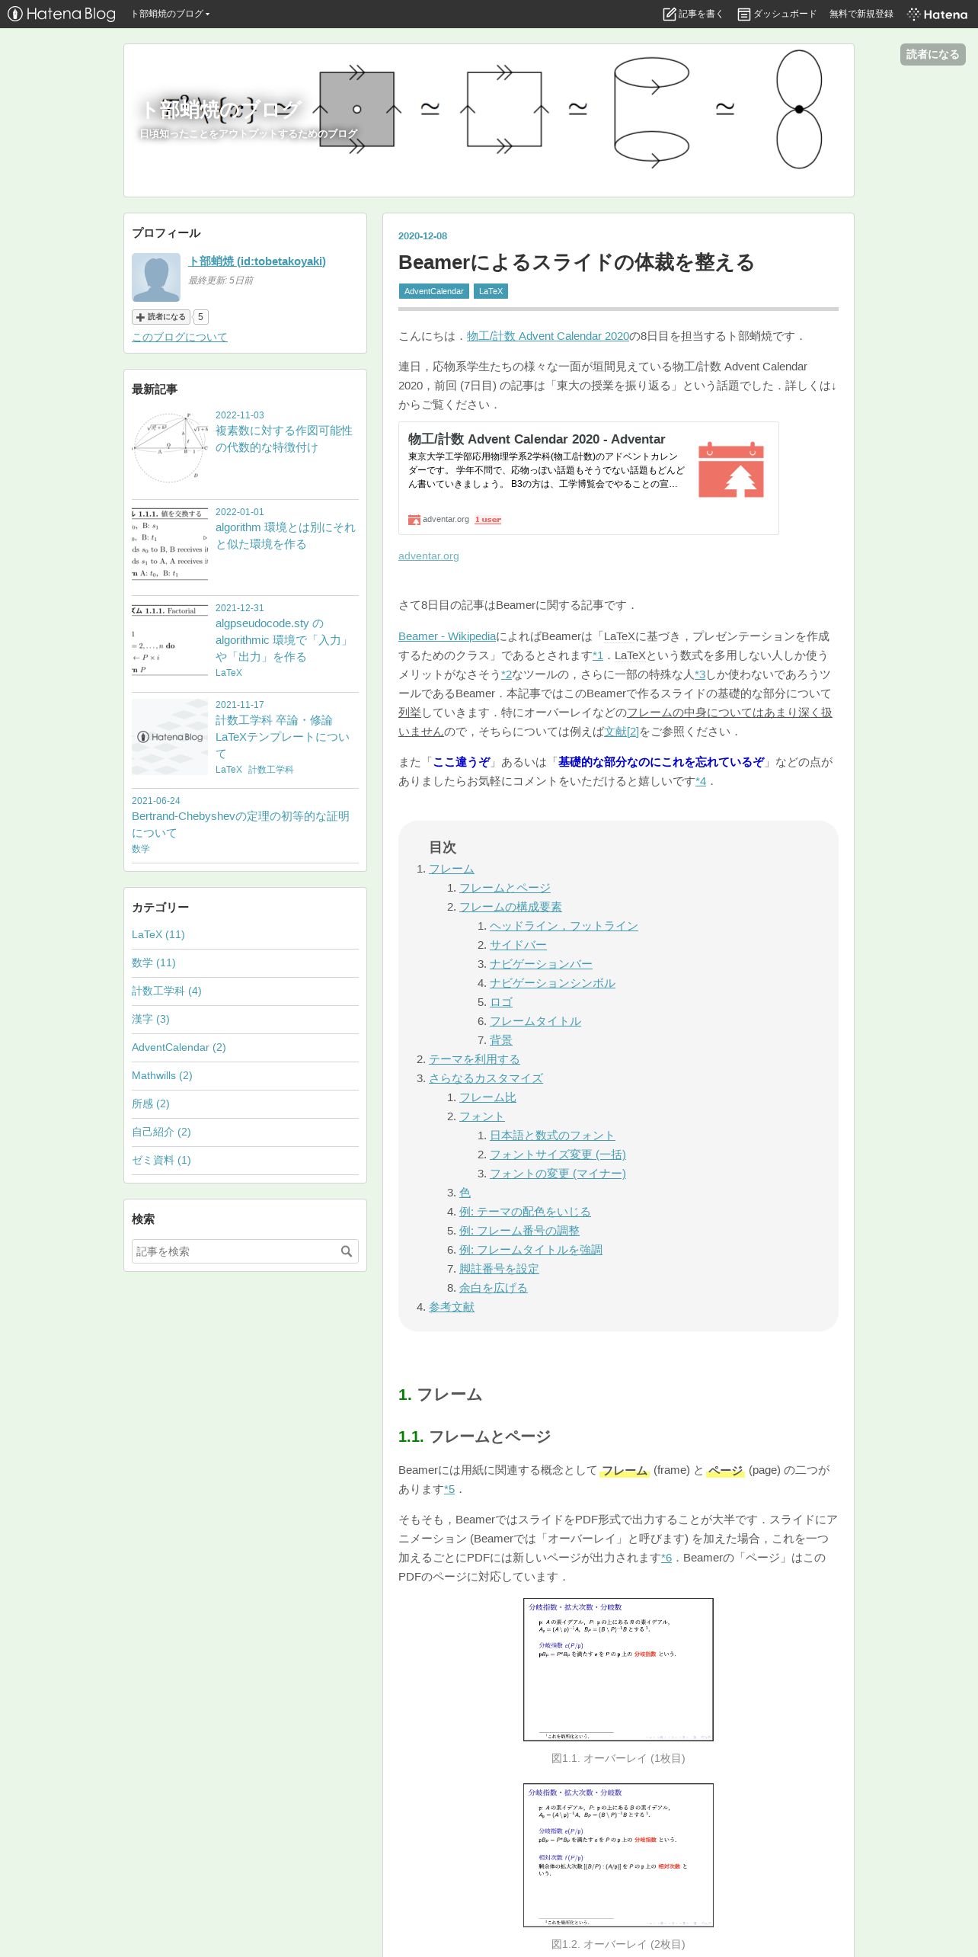Image resolution: width=978 pixels, height=1957 pixels.
Task: Select the Mathwills (2) category
Action: 162,1075
